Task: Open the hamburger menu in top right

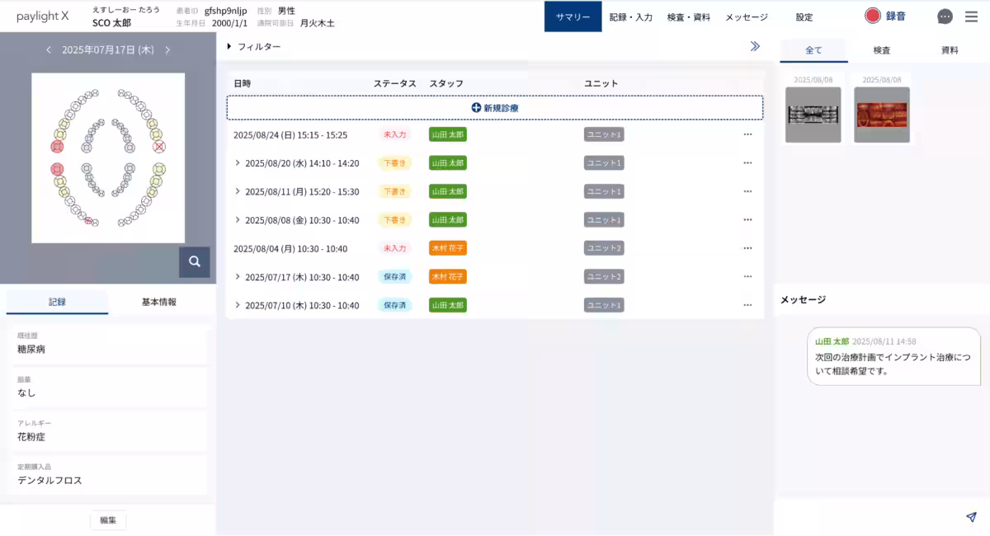Action: click(971, 16)
